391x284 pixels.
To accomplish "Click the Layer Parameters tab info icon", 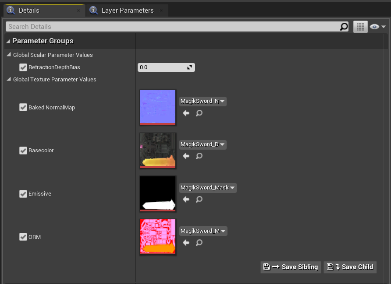I will point(93,10).
